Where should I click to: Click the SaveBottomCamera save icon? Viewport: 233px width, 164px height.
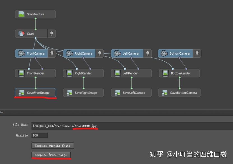164,92
